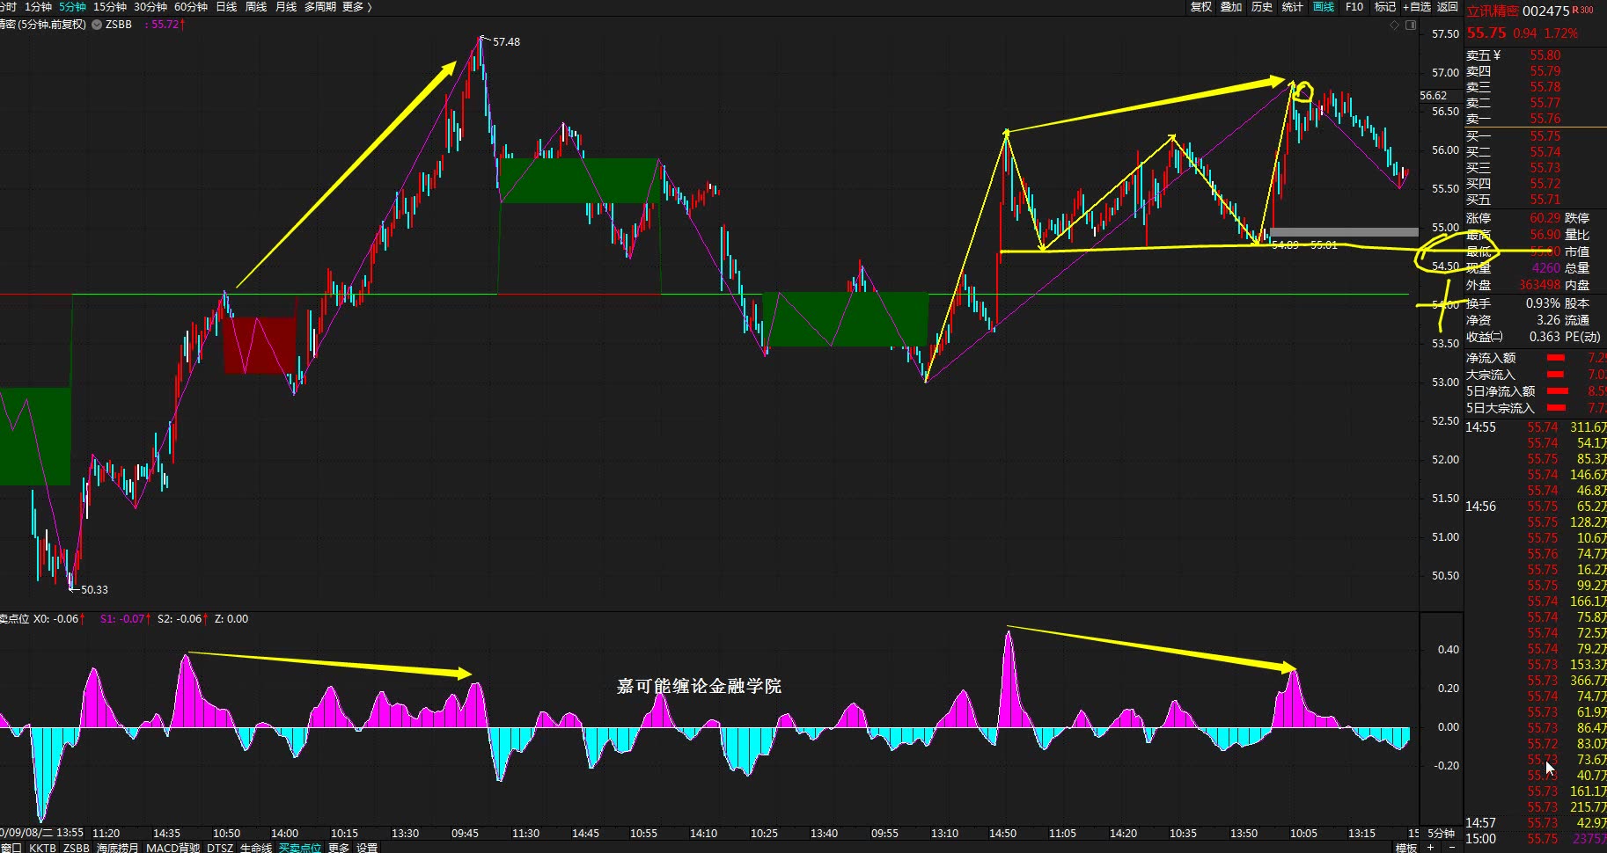The width and height of the screenshot is (1607, 853).
Task: Click the R300 margin badge
Action: [1583, 11]
